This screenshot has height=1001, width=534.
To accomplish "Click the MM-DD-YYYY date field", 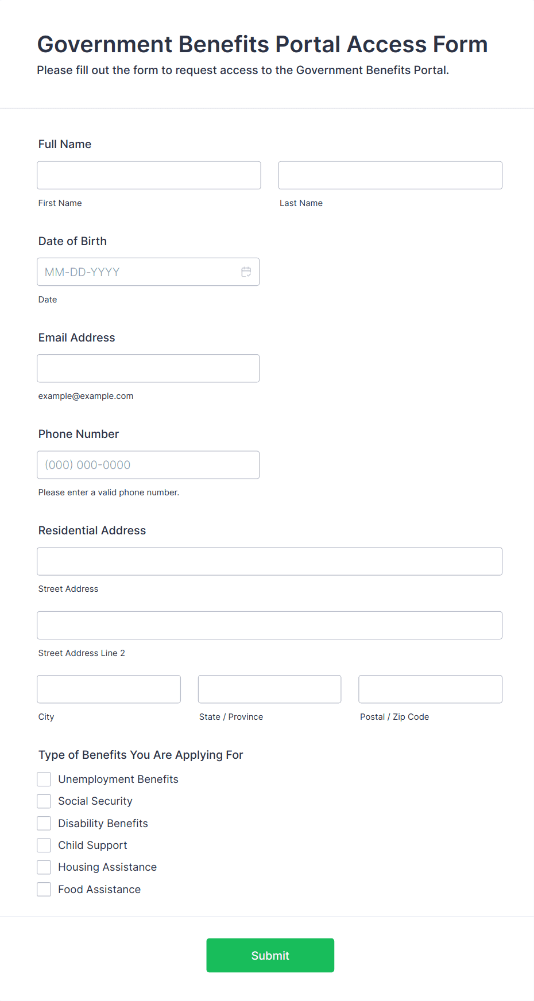I will pyautogui.click(x=138, y=271).
